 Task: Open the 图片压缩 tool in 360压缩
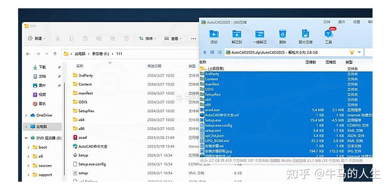click(x=306, y=34)
